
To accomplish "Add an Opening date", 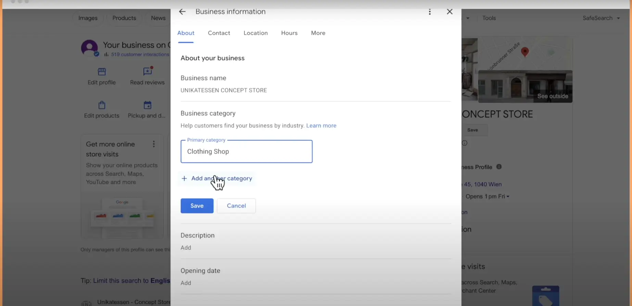I will 186,283.
